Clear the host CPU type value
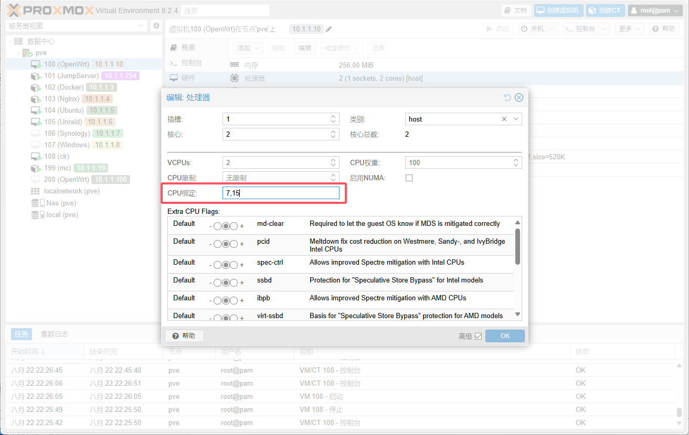 pyautogui.click(x=504, y=119)
